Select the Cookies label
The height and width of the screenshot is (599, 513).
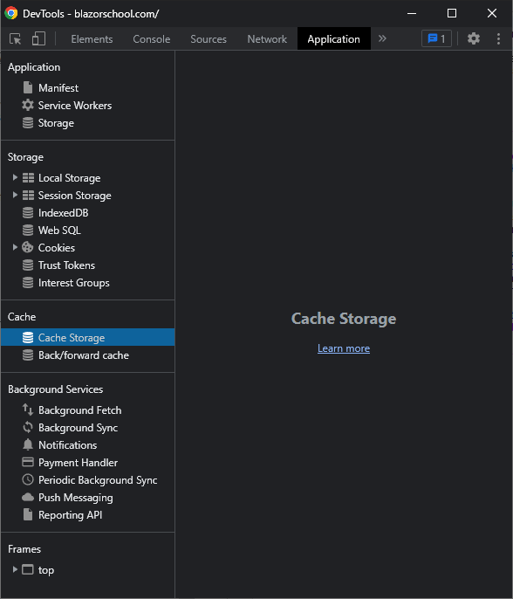[57, 248]
